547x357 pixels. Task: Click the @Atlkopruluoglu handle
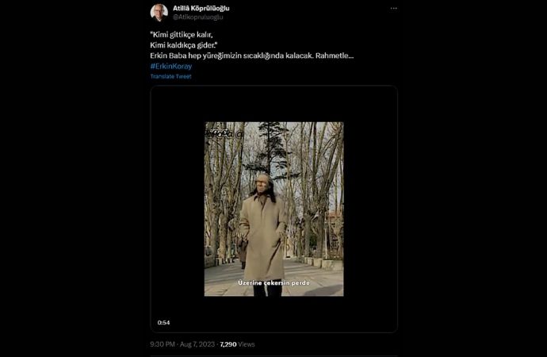tap(198, 17)
